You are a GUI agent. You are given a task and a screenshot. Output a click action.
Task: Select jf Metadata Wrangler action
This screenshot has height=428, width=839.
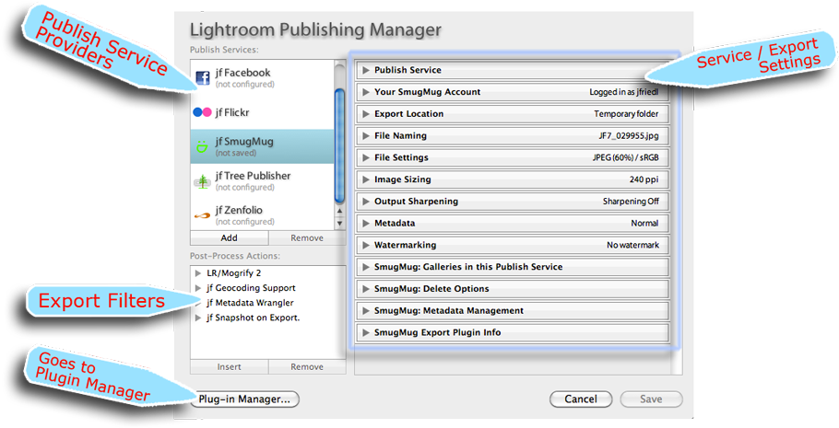250,303
